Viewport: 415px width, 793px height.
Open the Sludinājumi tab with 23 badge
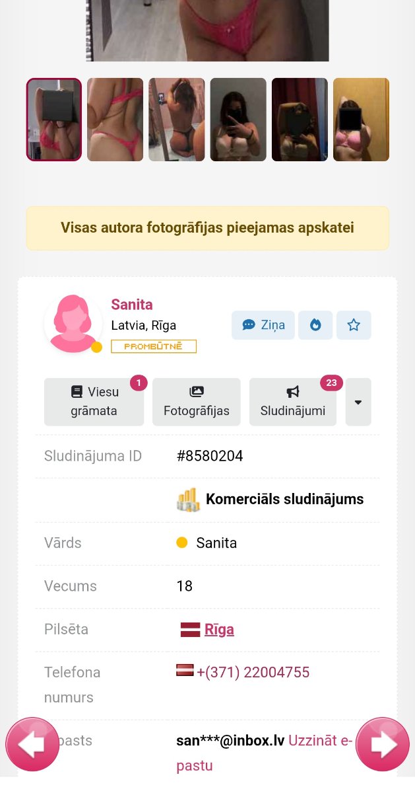coord(293,402)
